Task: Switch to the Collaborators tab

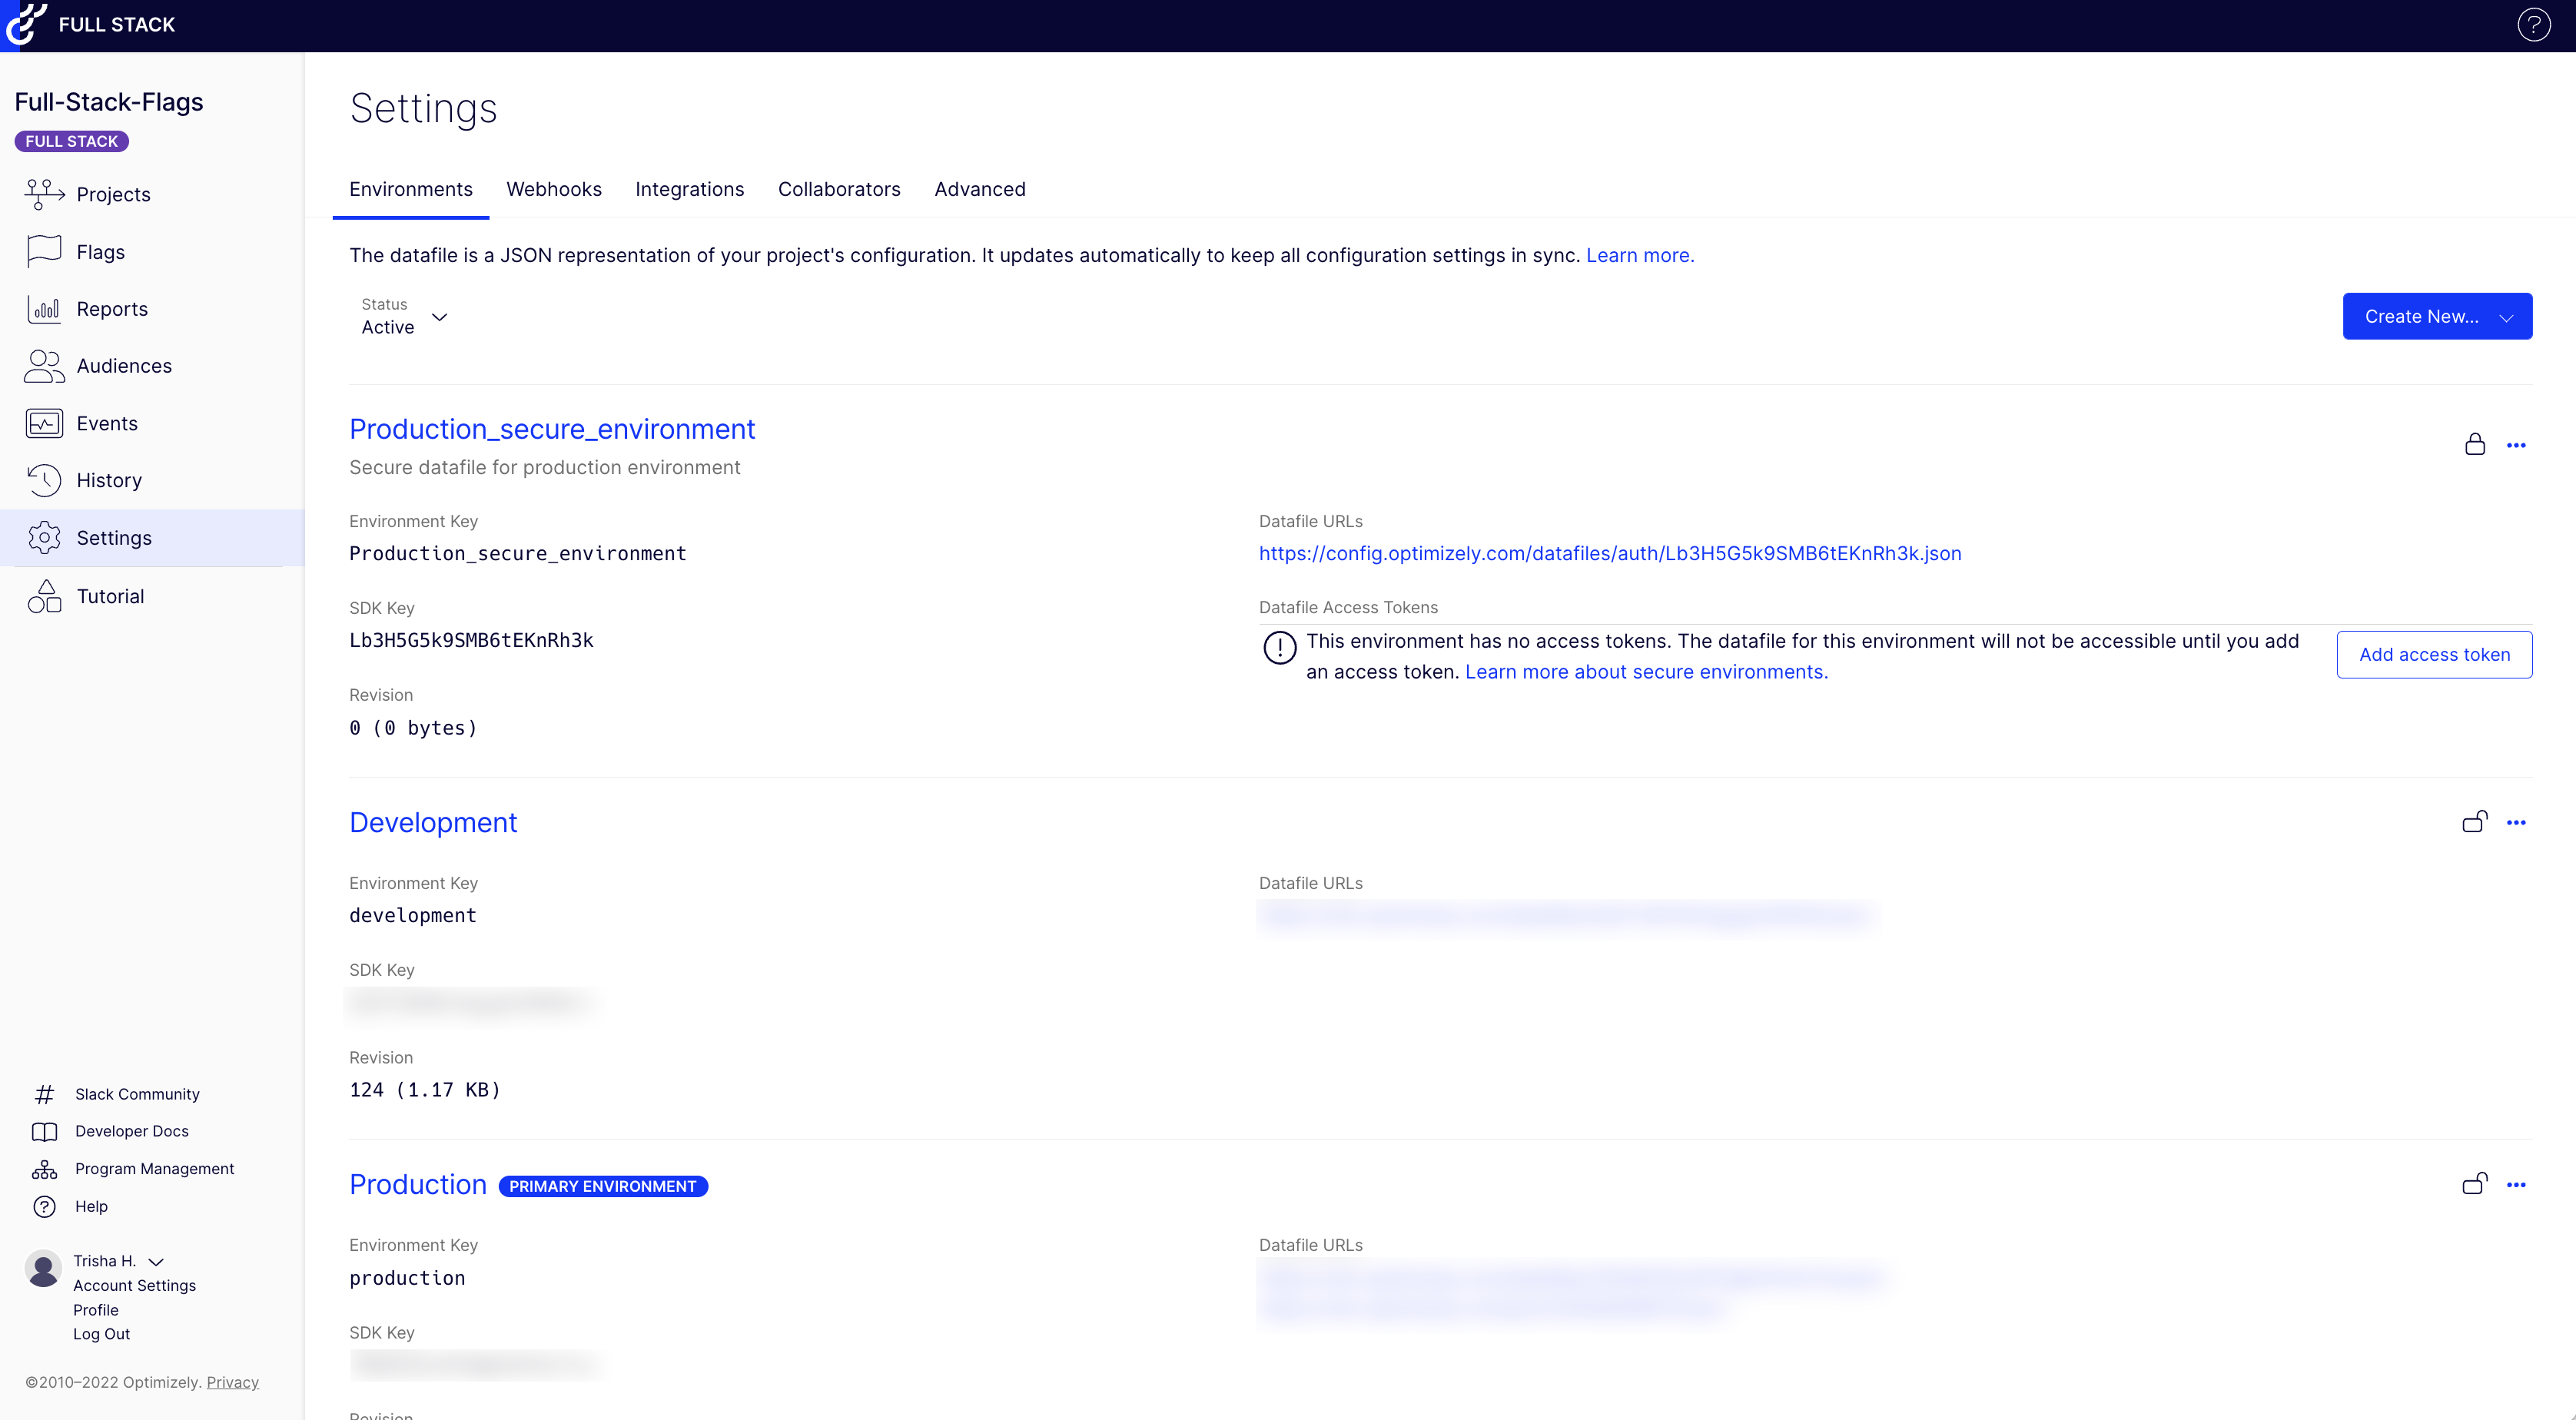Action: coord(838,189)
